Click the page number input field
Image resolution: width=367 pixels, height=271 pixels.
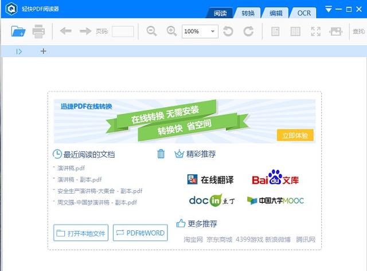click(123, 32)
